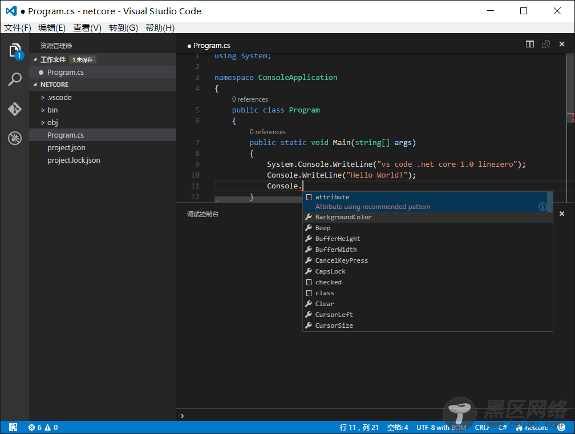Click the netcore project flame in status bar

tap(532, 427)
